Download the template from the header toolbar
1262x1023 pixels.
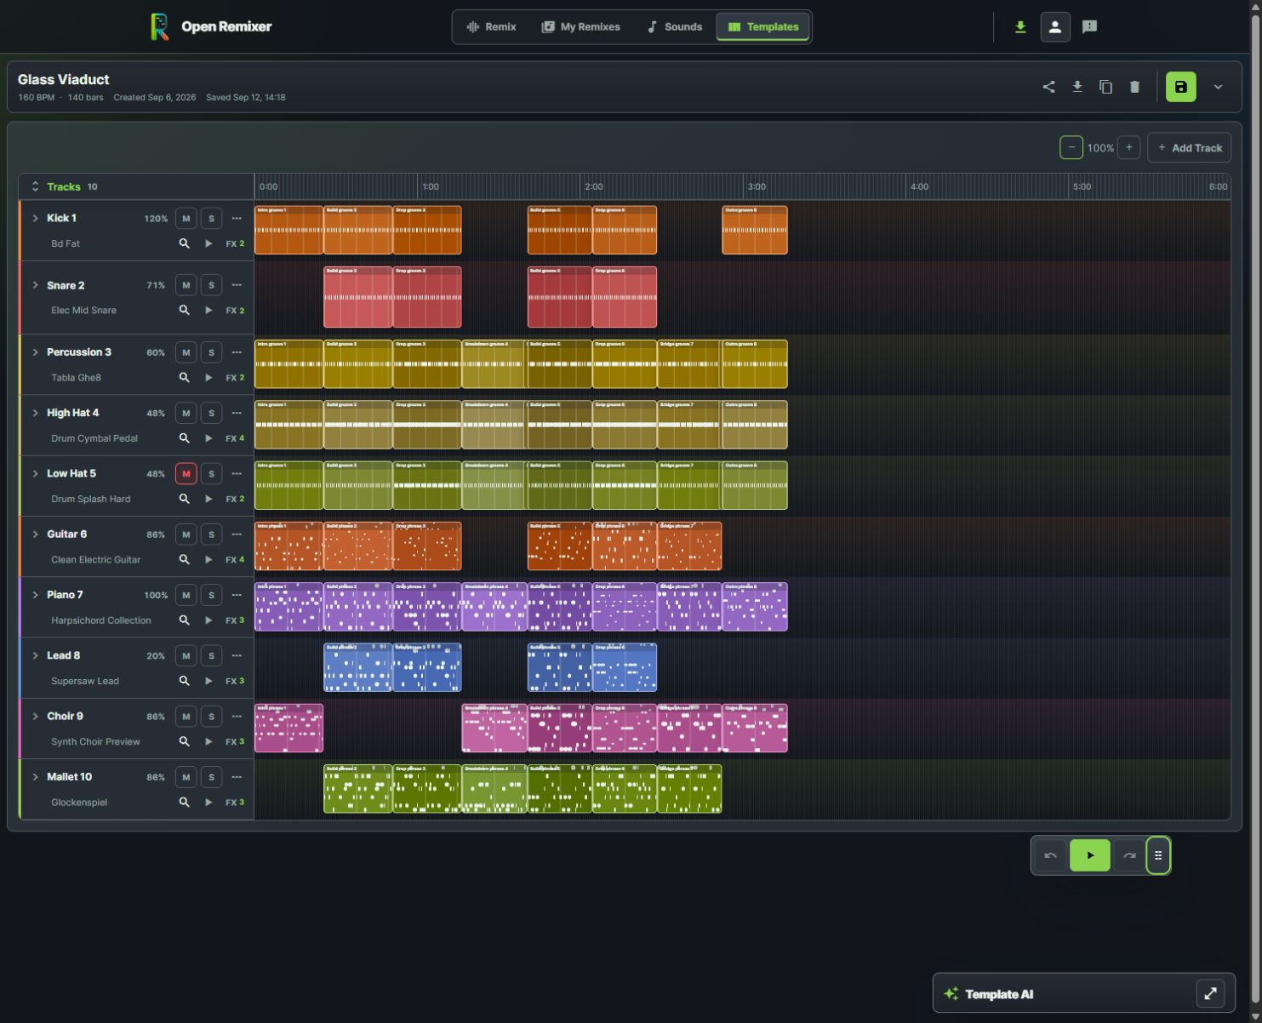click(x=1077, y=87)
